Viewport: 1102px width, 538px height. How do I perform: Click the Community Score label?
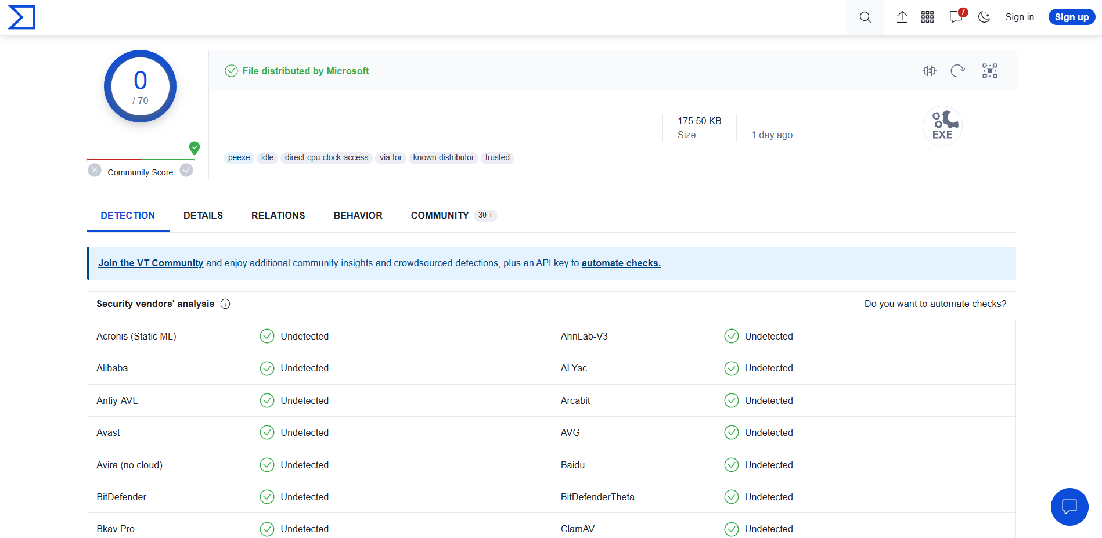pyautogui.click(x=140, y=172)
